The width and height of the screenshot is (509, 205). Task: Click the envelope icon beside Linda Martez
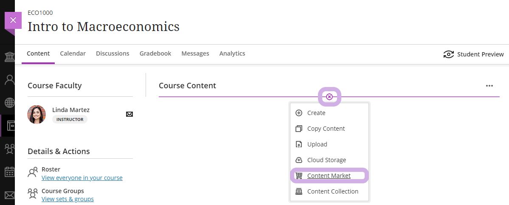click(x=129, y=114)
